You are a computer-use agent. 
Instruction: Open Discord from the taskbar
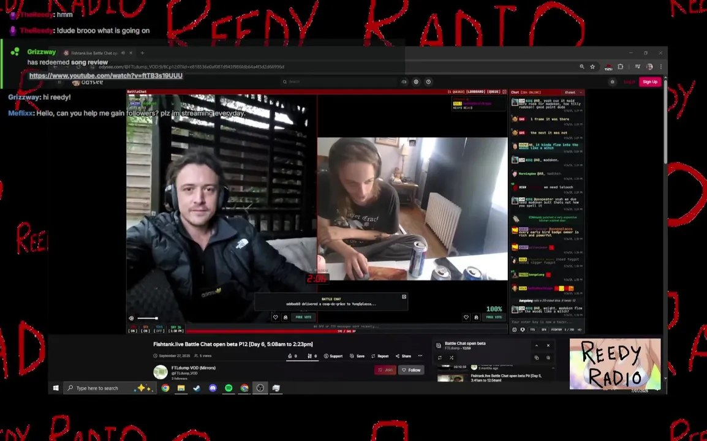pyautogui.click(x=213, y=388)
